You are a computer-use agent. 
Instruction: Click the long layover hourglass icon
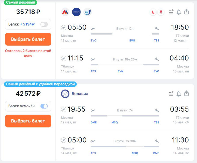point(161,12)
